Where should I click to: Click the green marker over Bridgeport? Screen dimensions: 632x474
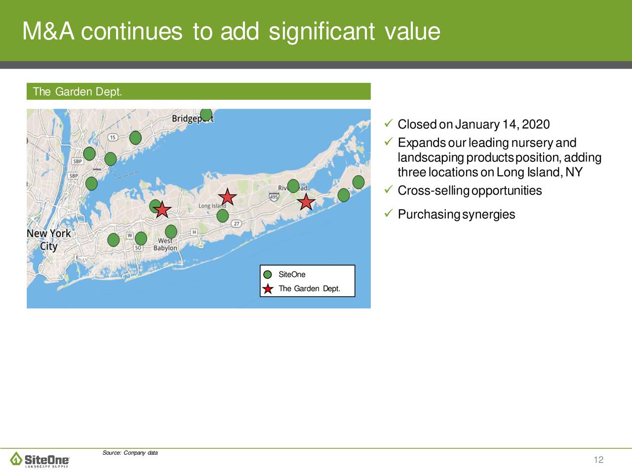[x=206, y=115]
